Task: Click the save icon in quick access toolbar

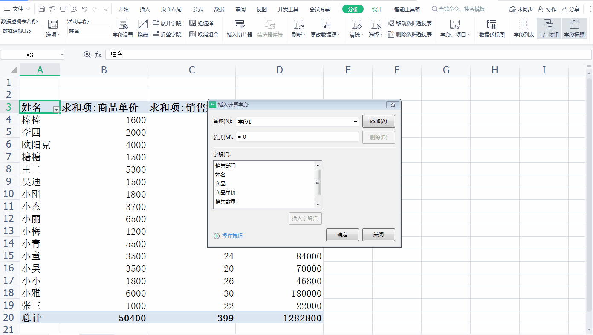Action: click(x=41, y=9)
